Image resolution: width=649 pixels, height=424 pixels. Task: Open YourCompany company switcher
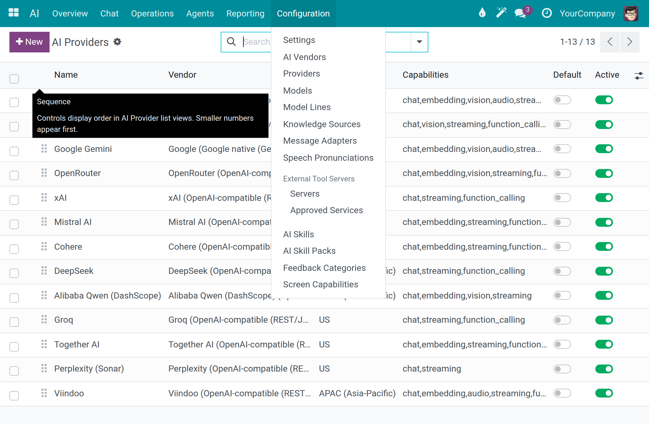[x=587, y=13]
